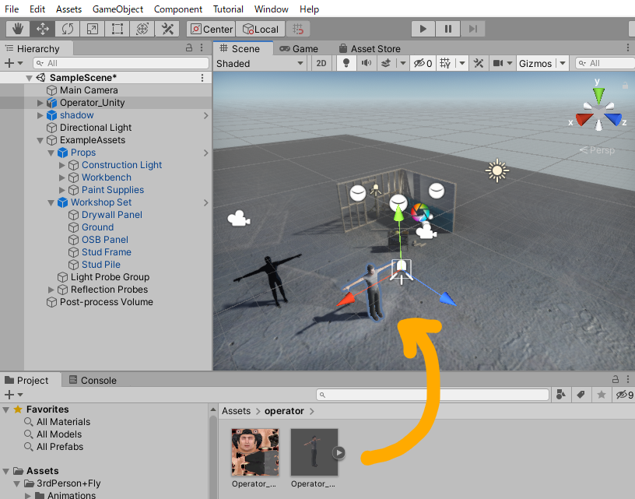Open the Shaded draw mode dropdown
This screenshot has width=635, height=499.
(x=260, y=64)
